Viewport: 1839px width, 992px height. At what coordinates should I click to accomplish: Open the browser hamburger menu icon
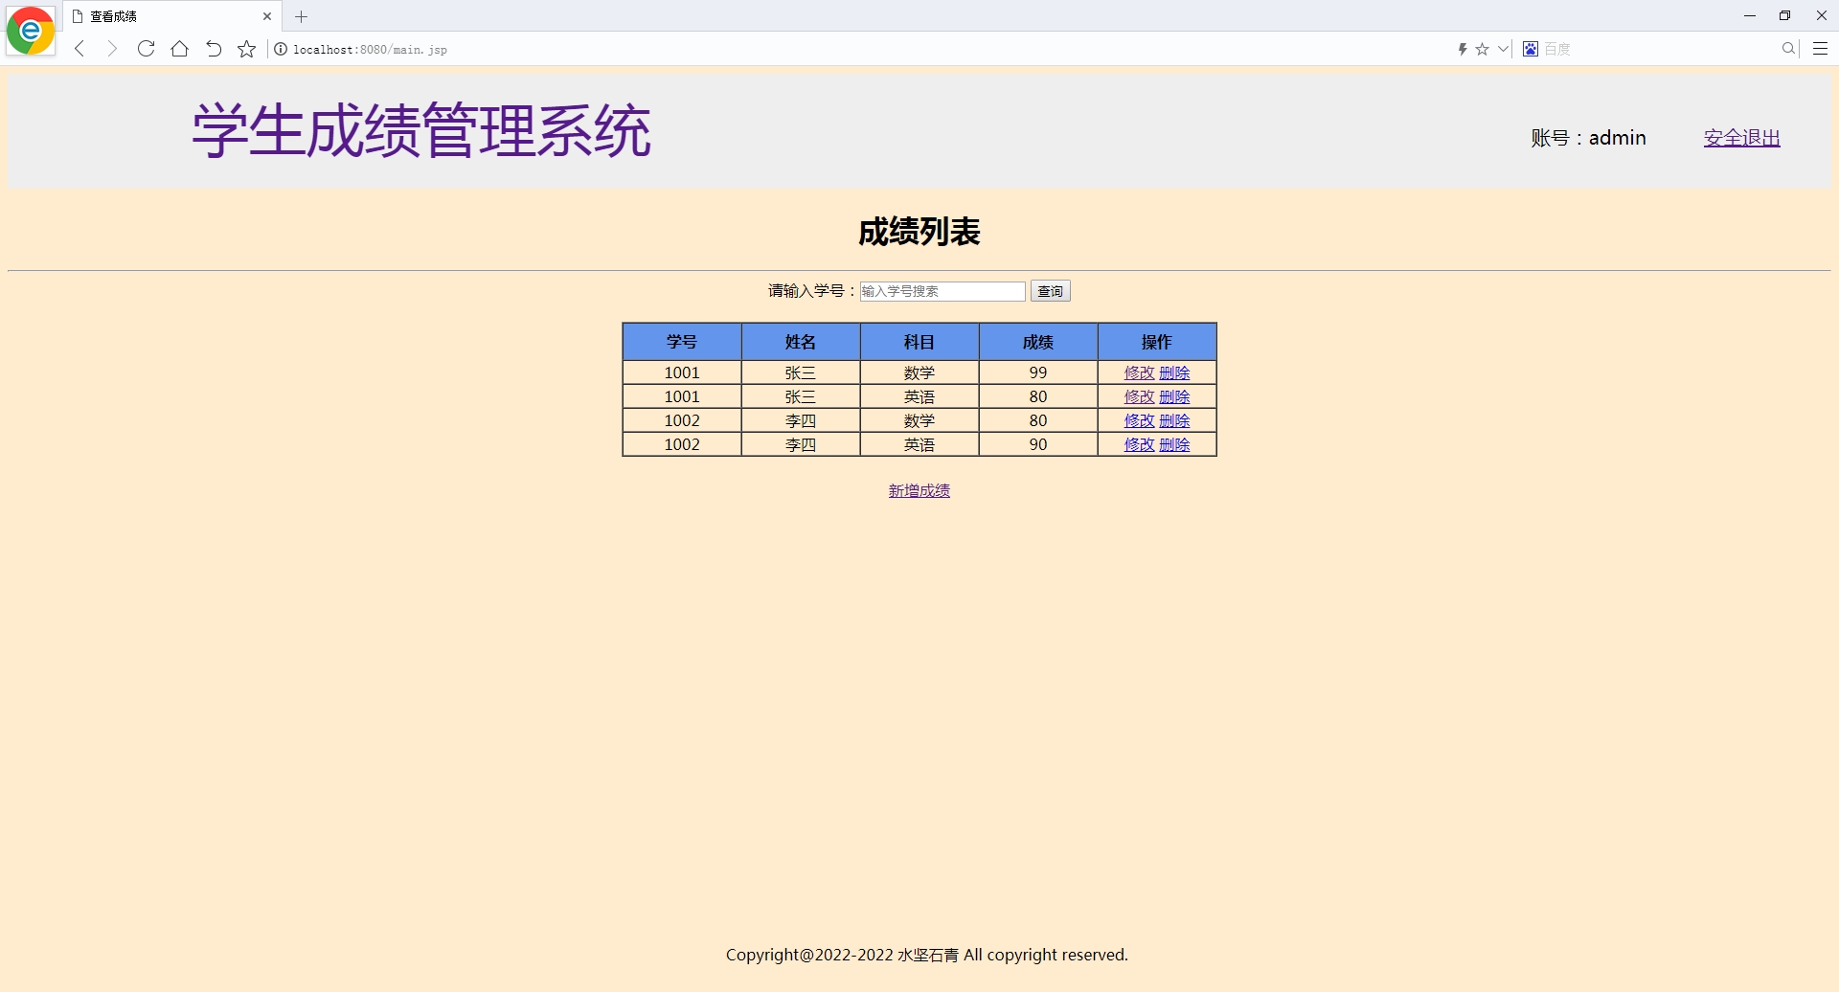click(x=1820, y=49)
